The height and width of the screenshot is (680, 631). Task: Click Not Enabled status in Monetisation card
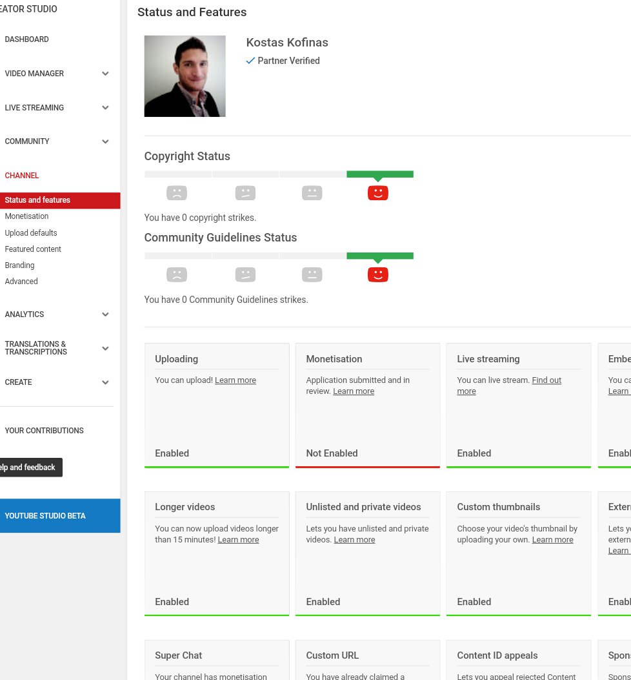click(332, 453)
